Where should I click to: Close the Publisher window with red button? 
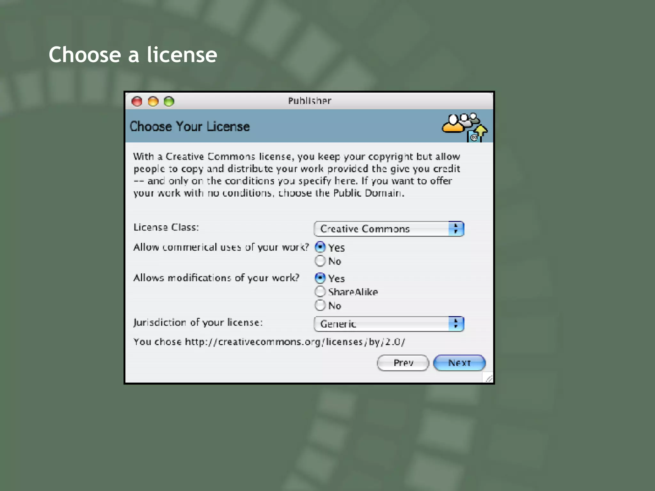click(137, 101)
